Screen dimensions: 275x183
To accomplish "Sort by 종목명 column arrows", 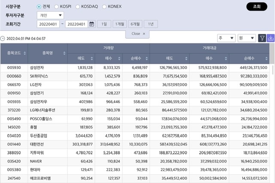I will 64,53.
